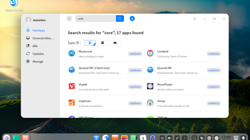The image size is (250, 140).
Task: Install Corebird
Action: pyautogui.click(x=214, y=54)
